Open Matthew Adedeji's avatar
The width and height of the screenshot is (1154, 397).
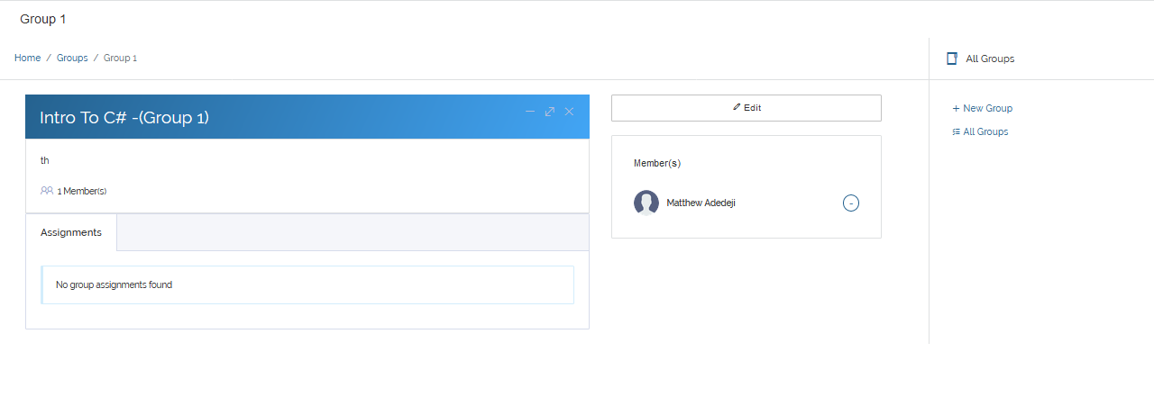(x=646, y=203)
